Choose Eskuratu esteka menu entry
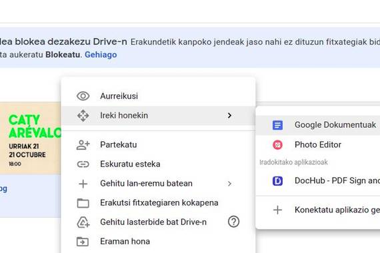Viewport: 380px width, 253px height. (158, 164)
